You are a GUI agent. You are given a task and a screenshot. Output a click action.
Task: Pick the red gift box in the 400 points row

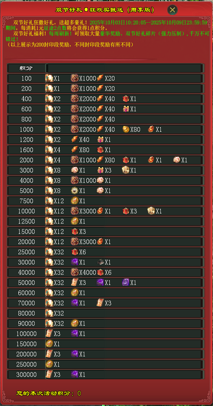126,99
